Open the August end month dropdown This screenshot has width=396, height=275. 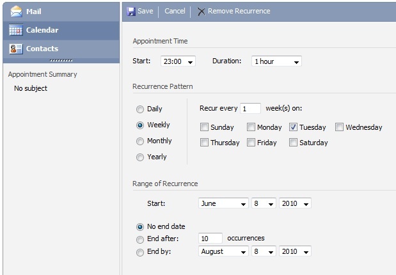click(223, 251)
